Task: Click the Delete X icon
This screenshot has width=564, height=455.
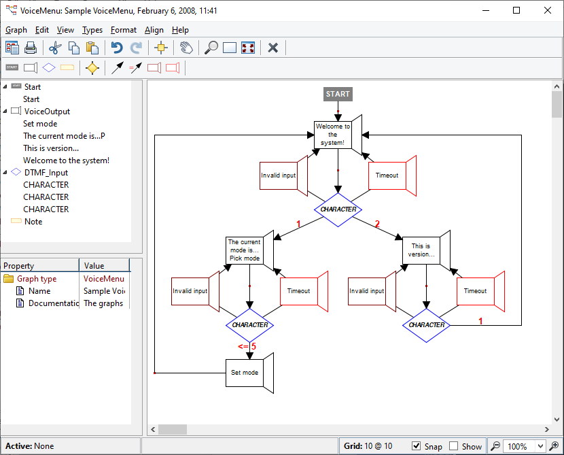Action: [273, 48]
